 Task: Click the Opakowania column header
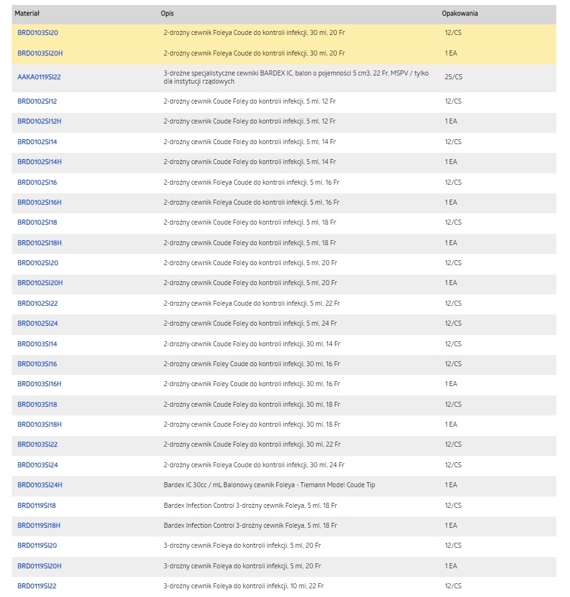(x=460, y=13)
